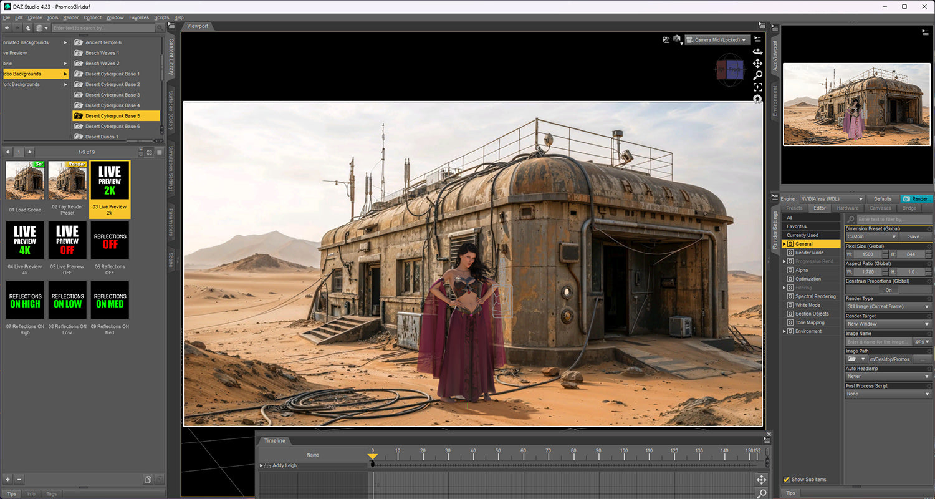
Task: Go to next page of content thumbnails
Action: pos(29,152)
